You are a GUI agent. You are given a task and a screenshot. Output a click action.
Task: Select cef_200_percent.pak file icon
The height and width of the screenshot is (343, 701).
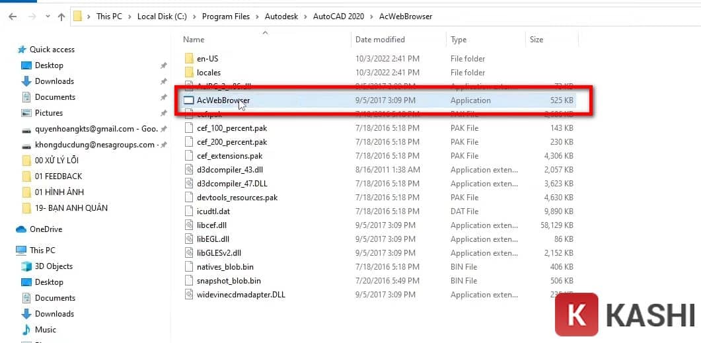pos(190,142)
